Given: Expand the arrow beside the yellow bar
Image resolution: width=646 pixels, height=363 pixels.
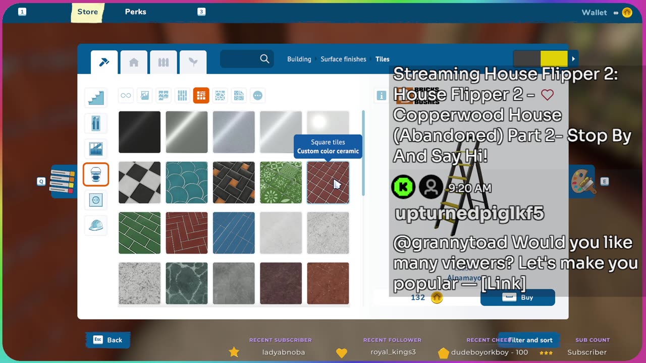Looking at the screenshot, I should pos(573,59).
